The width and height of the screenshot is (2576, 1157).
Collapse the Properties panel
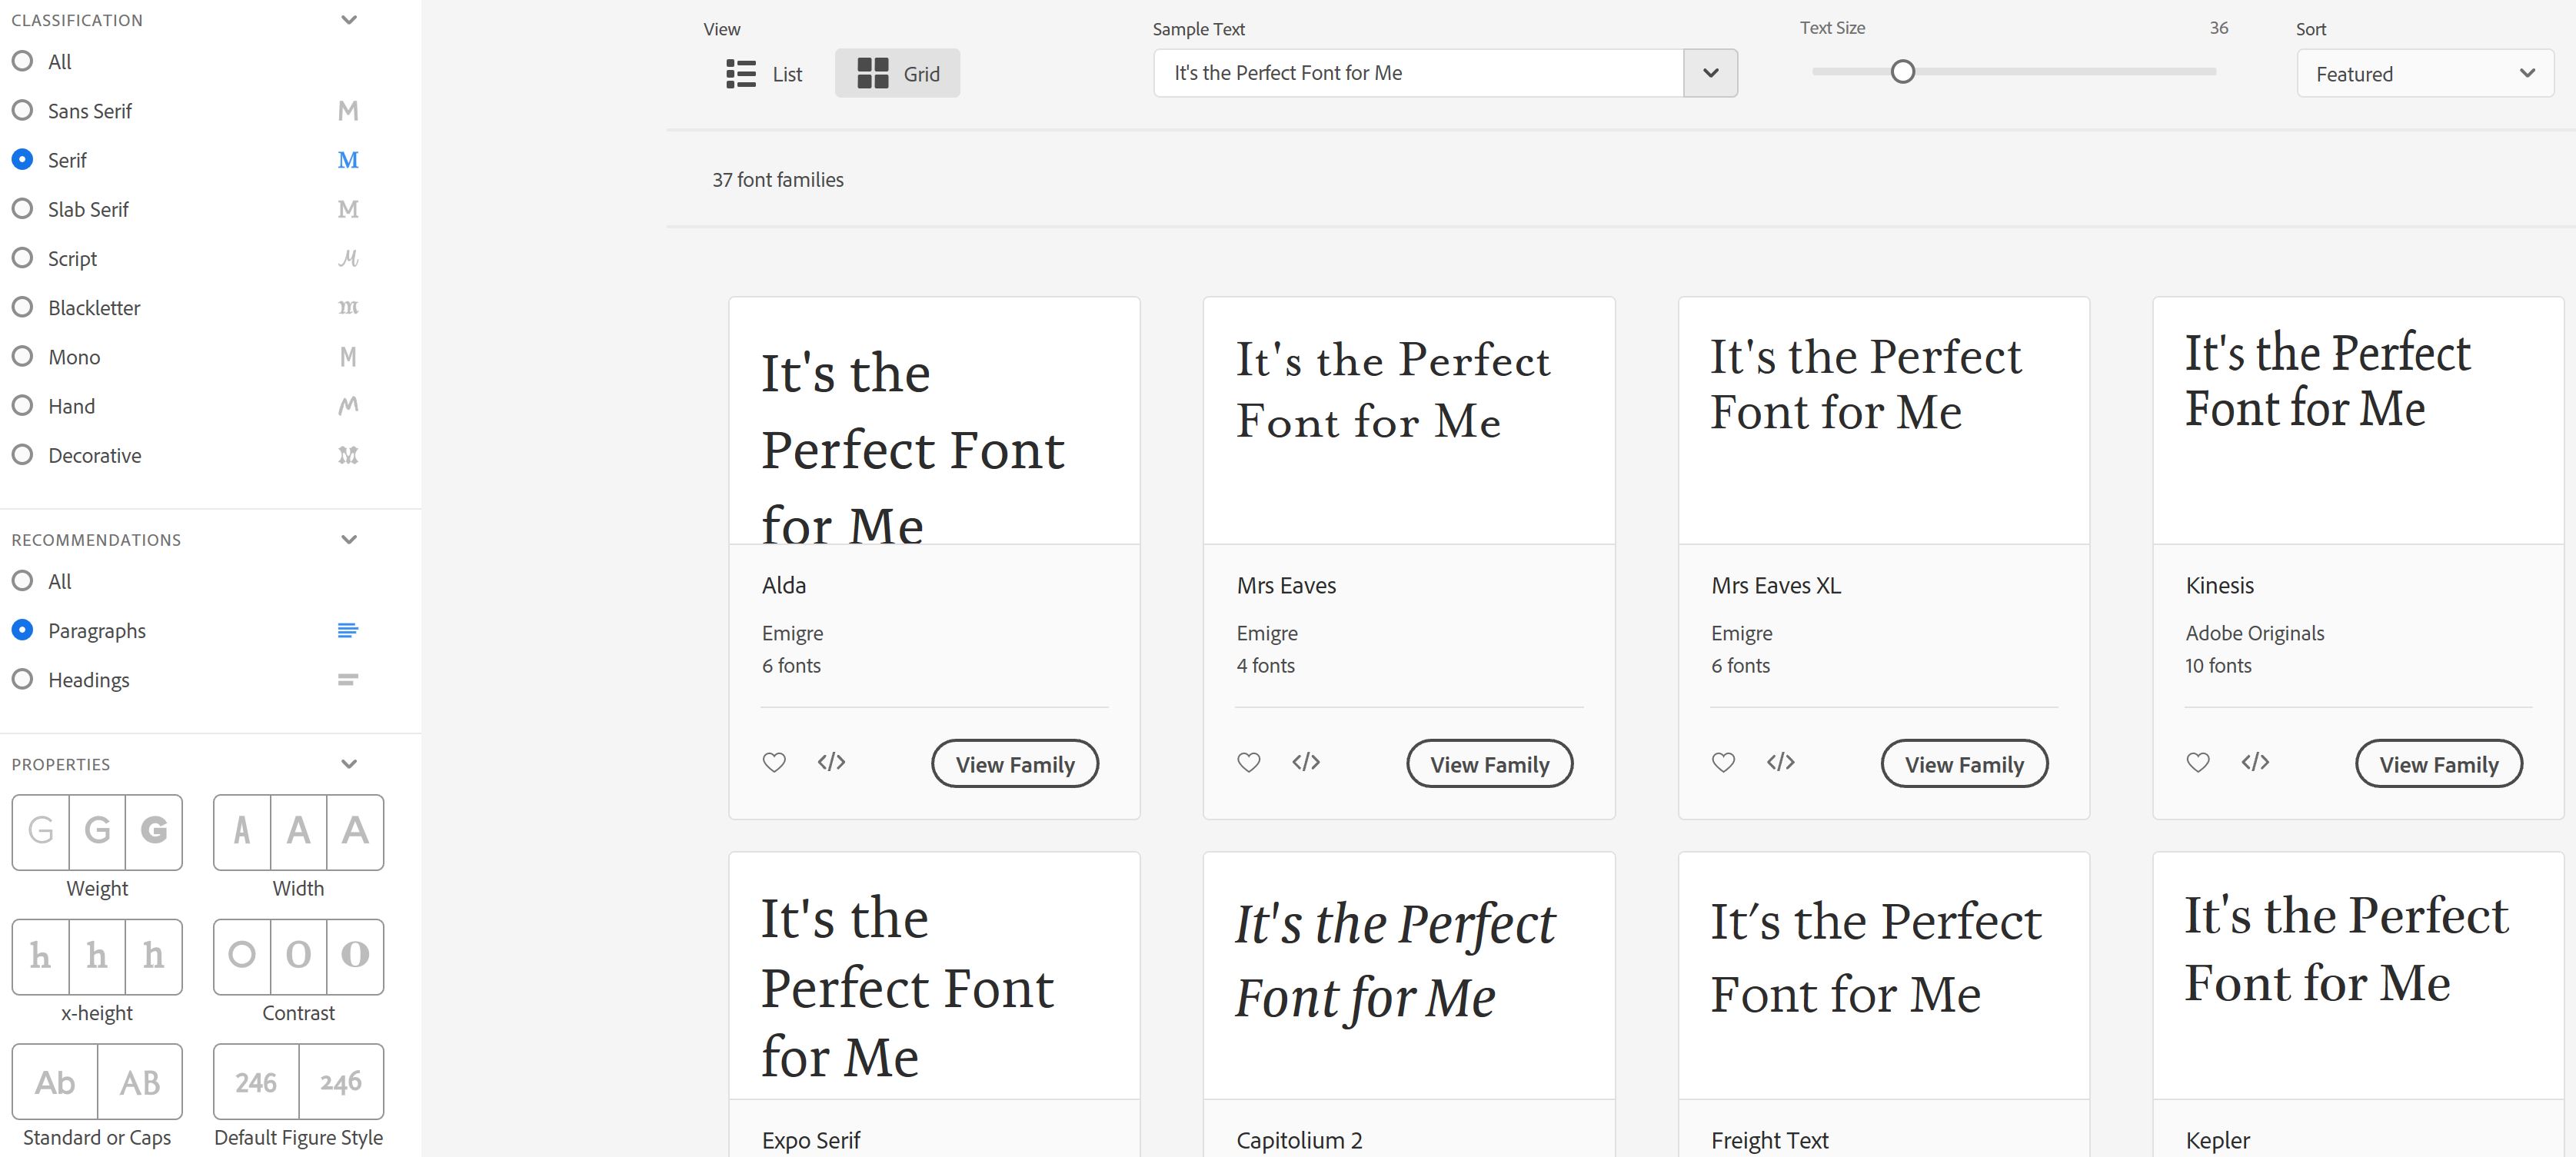pyautogui.click(x=348, y=763)
